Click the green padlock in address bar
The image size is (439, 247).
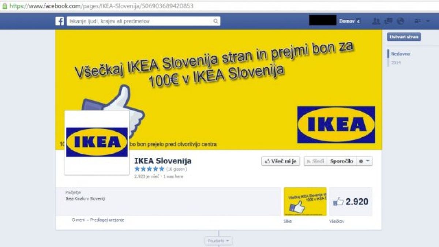coord(4,6)
